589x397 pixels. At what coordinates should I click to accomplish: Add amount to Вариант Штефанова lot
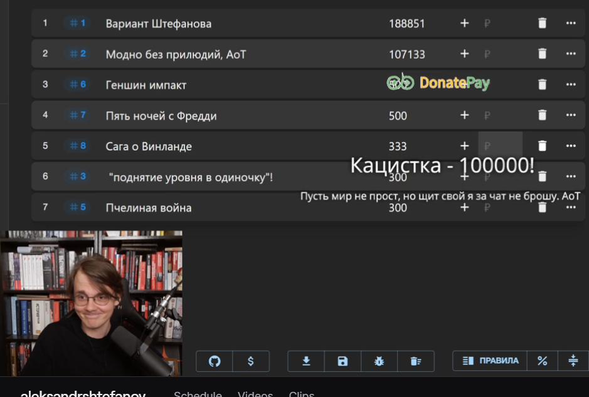[x=464, y=23]
